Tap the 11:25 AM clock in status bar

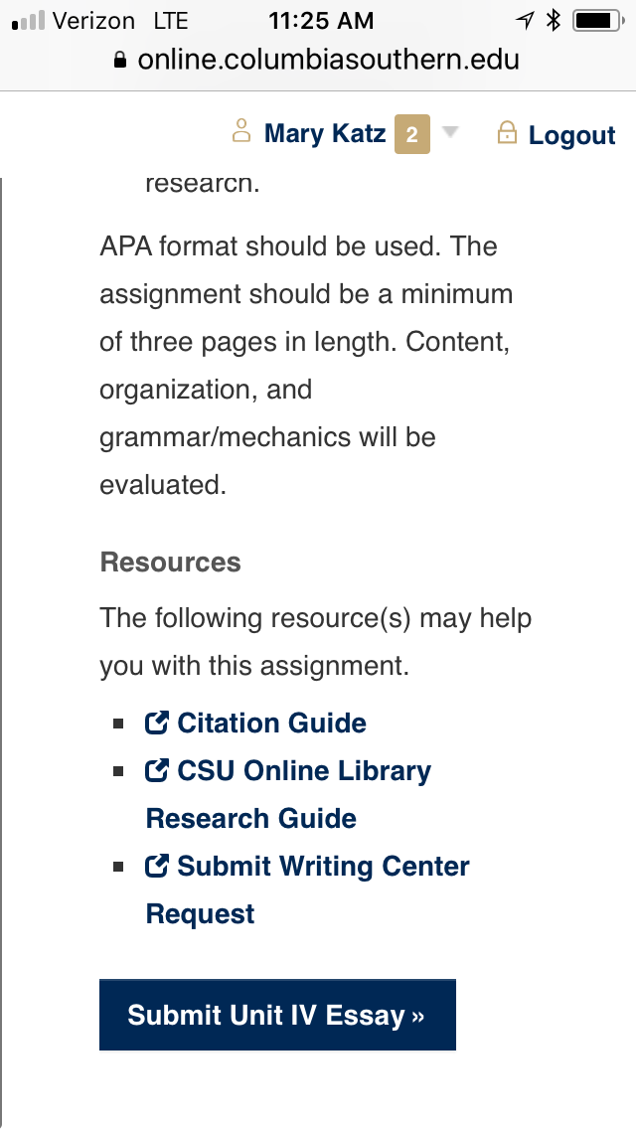[x=321, y=21]
